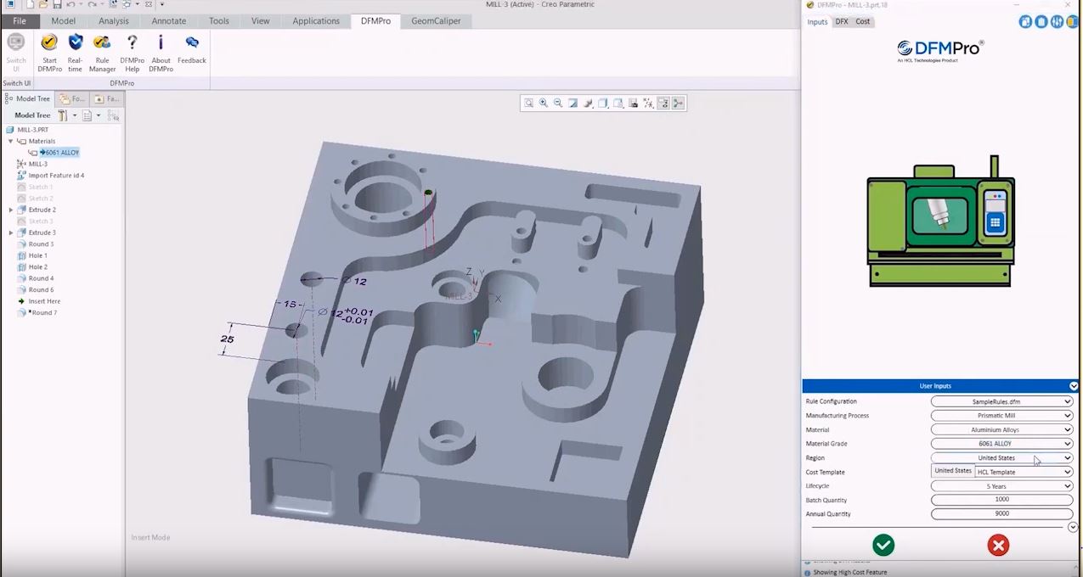Click the Batch Quantity input field
This screenshot has height=577, width=1083.
click(x=1002, y=500)
